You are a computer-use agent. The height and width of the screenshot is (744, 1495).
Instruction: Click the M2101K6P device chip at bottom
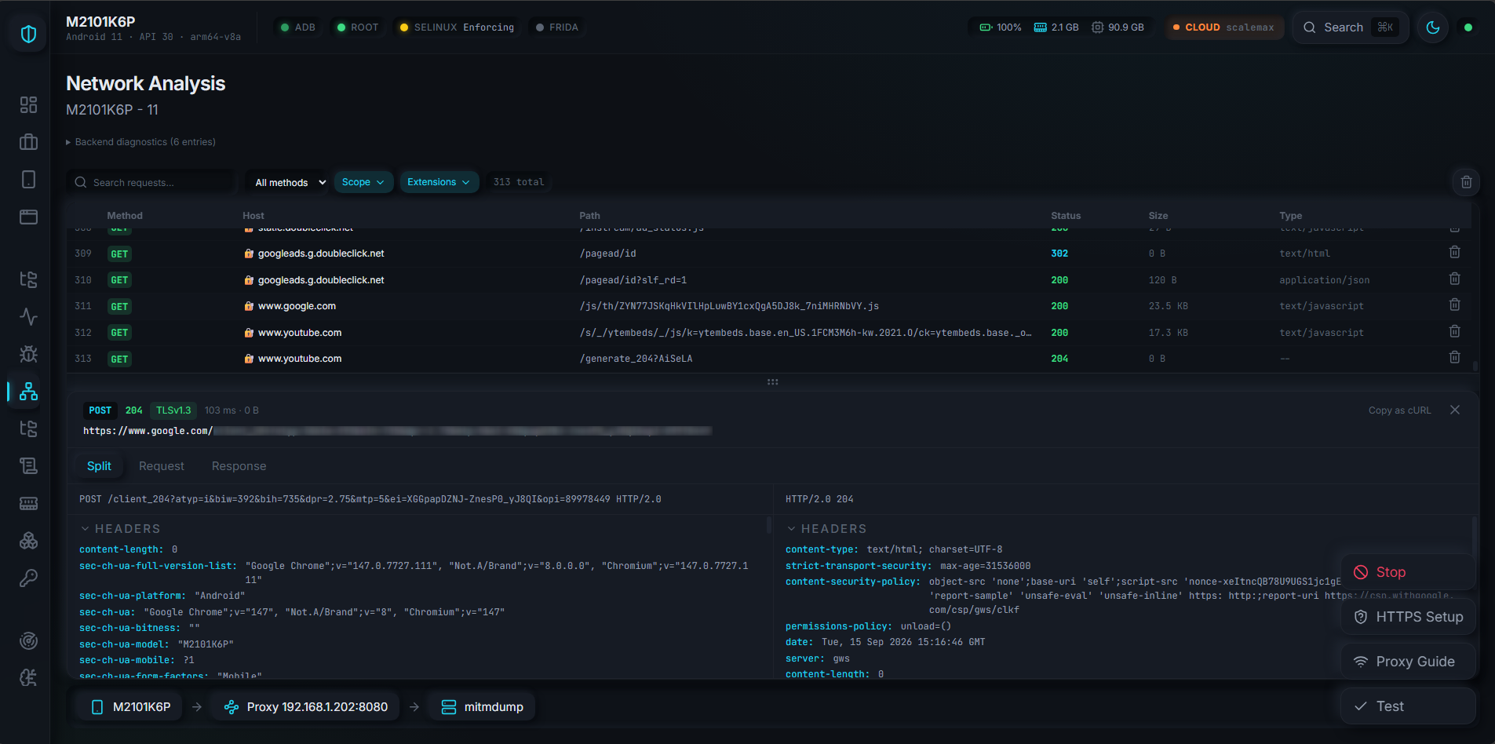click(x=130, y=707)
